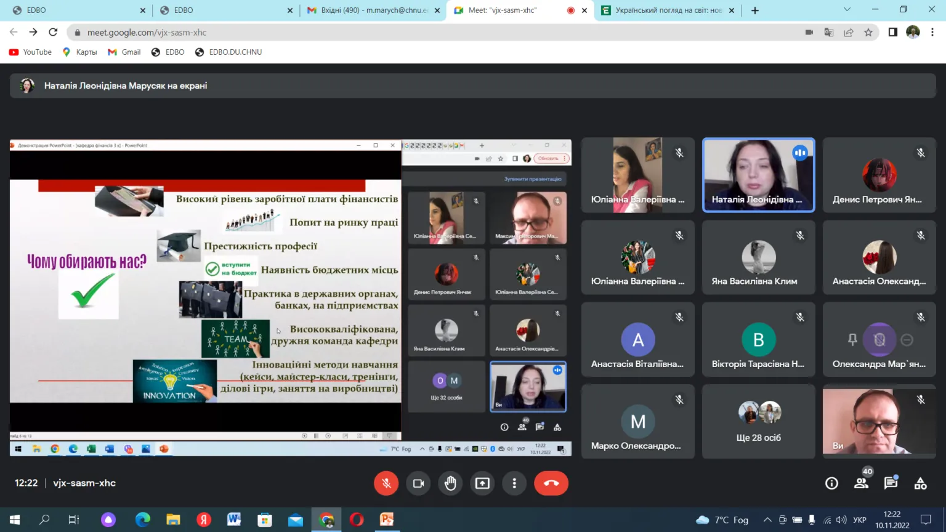Expand the system tray hidden icons chevron
Image resolution: width=946 pixels, height=532 pixels.
767,520
